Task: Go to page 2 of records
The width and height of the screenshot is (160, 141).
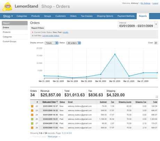Action: 64,133
